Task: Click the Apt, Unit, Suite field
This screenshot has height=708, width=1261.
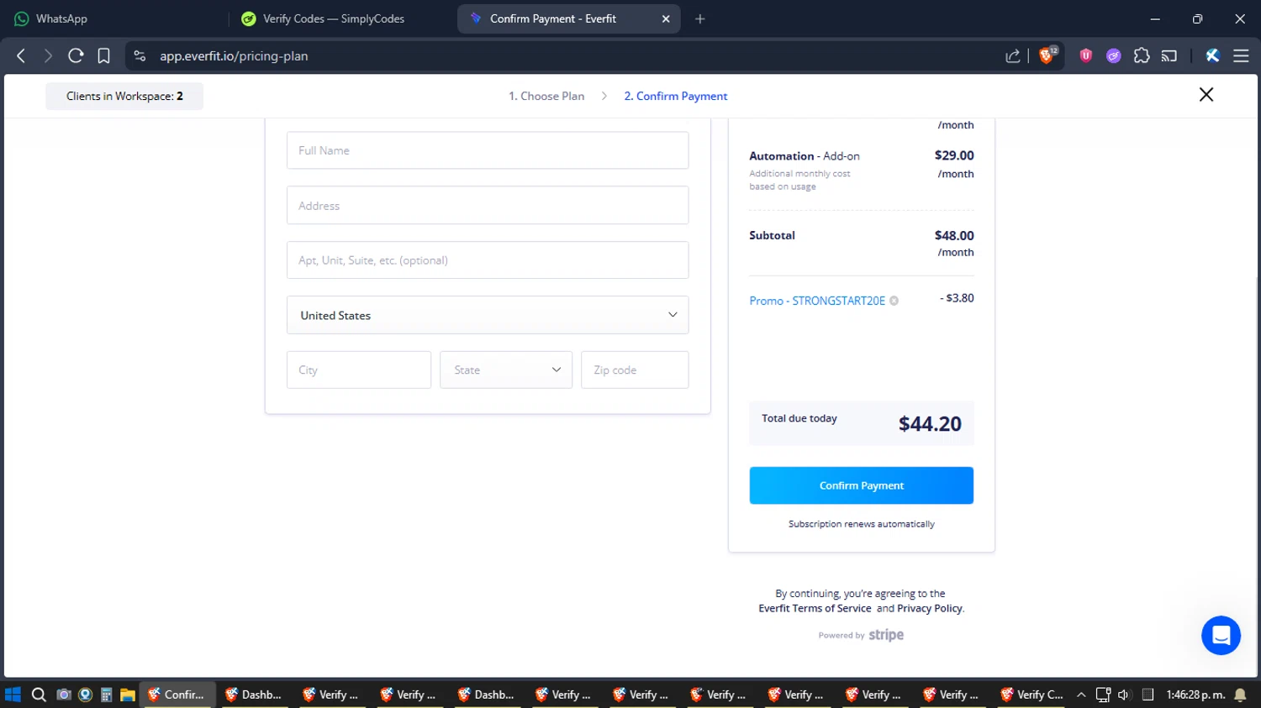Action: pos(488,260)
